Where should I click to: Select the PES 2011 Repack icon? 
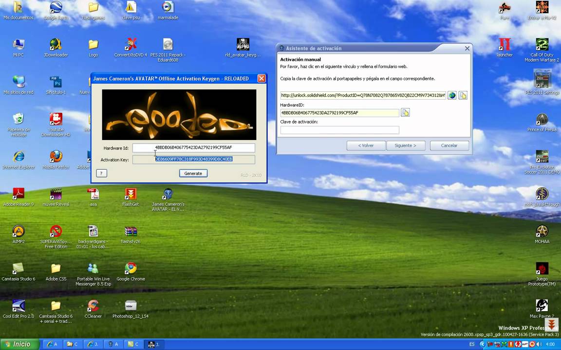tap(168, 50)
